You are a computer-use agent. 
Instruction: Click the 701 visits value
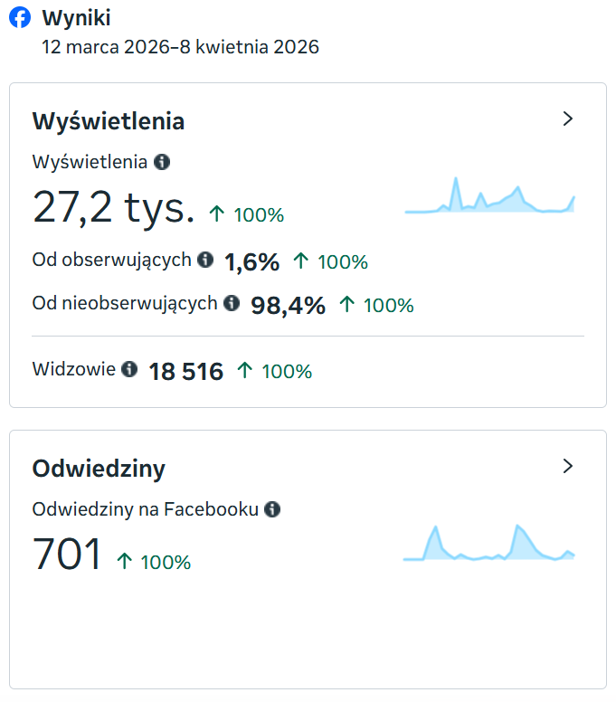pos(68,555)
